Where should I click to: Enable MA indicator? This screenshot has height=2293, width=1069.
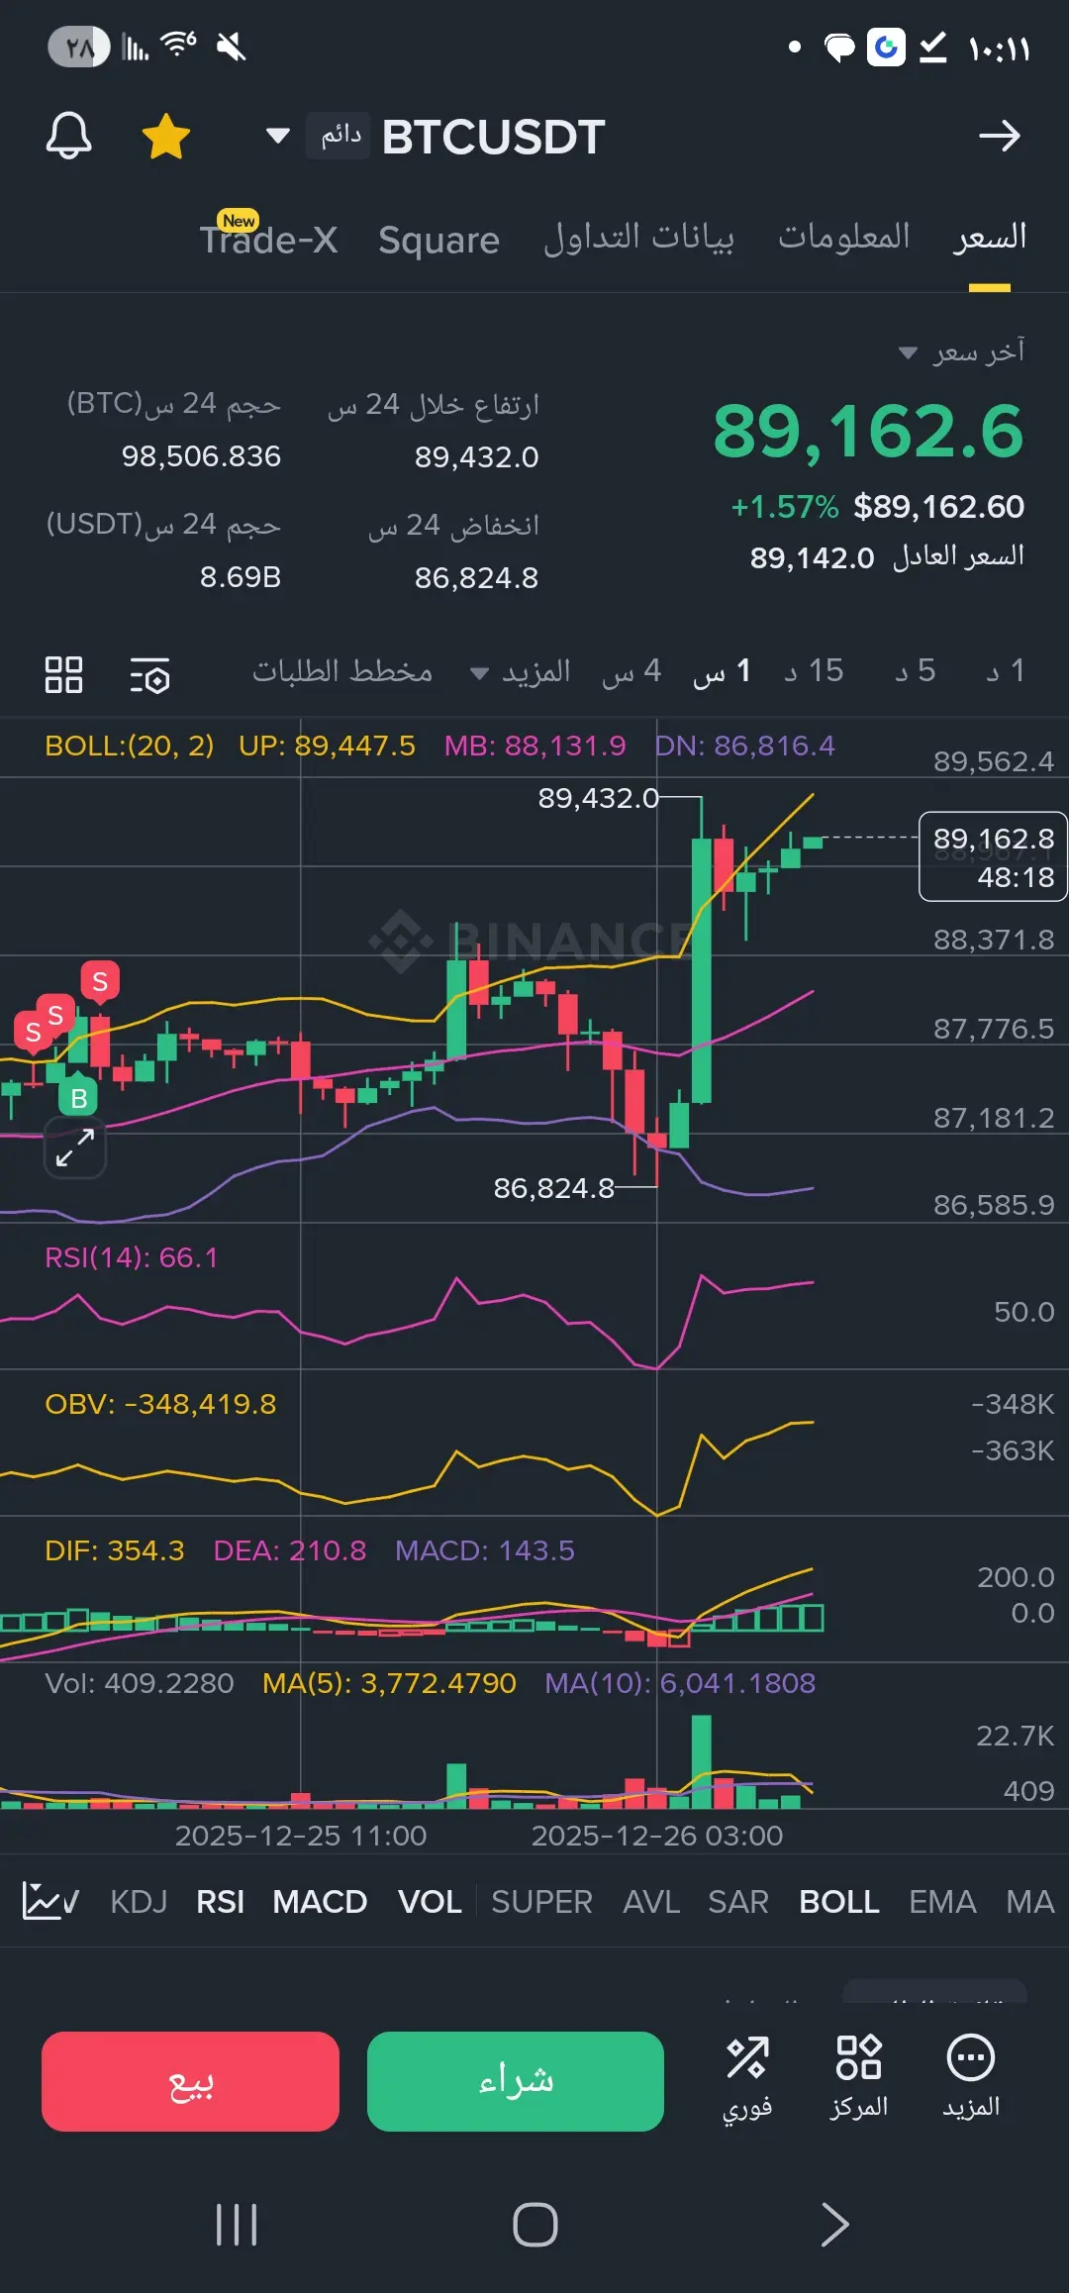[x=1030, y=1901]
